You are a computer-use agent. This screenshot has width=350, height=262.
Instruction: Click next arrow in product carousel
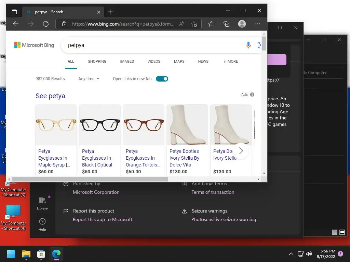tap(241, 151)
